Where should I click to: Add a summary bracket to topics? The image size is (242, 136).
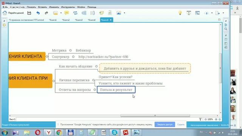click(92, 13)
